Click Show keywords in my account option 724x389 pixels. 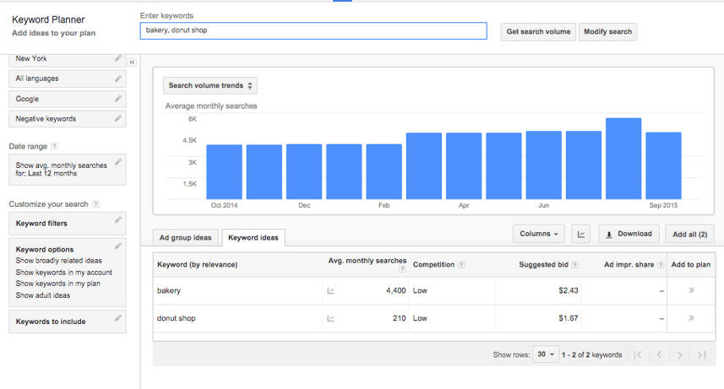63,273
